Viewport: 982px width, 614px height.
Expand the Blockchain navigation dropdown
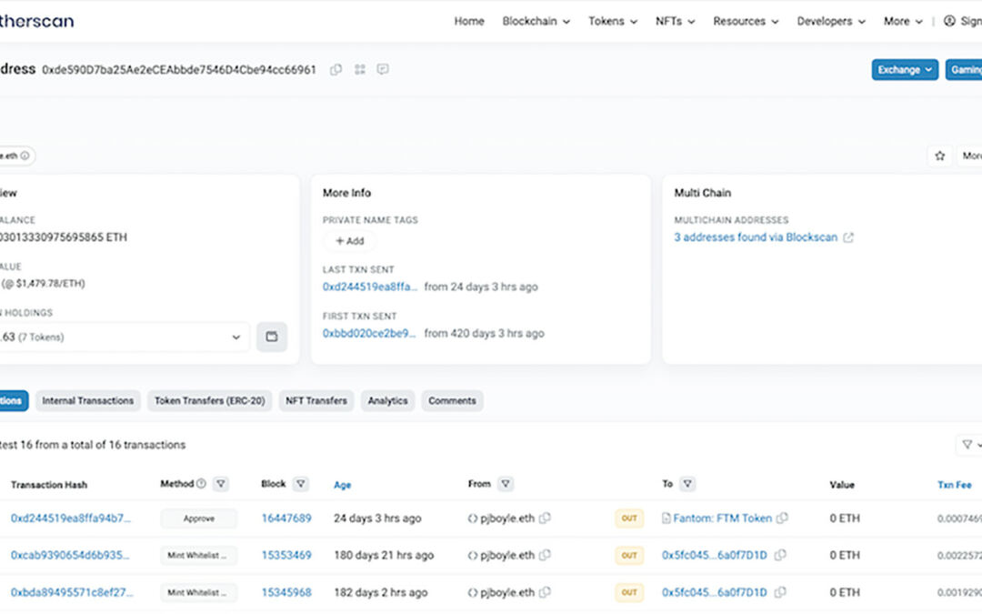[x=536, y=21]
